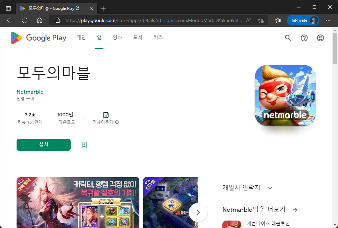Open Read aloud from address bar
This screenshot has width=338, height=228.
[x=248, y=20]
